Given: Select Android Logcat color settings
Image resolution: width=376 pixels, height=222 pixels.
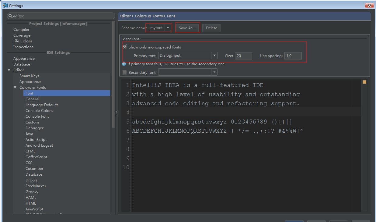Looking at the screenshot, I should [x=39, y=145].
